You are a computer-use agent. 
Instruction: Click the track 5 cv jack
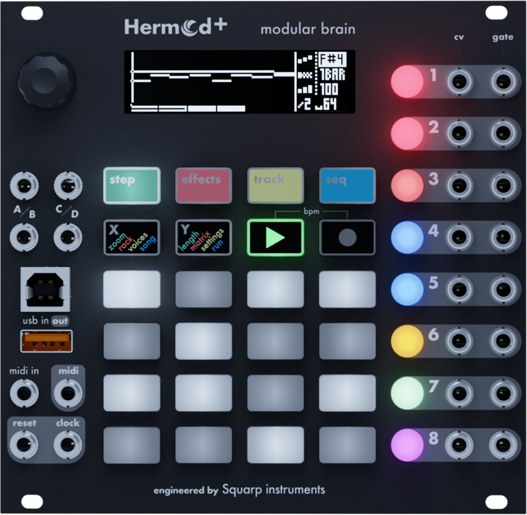coord(459,289)
